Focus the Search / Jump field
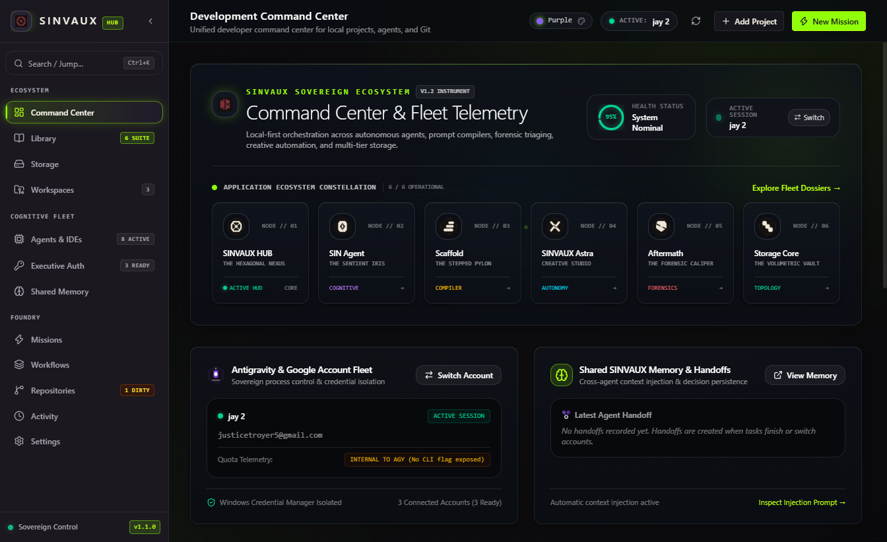Image resolution: width=887 pixels, height=542 pixels. (x=84, y=63)
